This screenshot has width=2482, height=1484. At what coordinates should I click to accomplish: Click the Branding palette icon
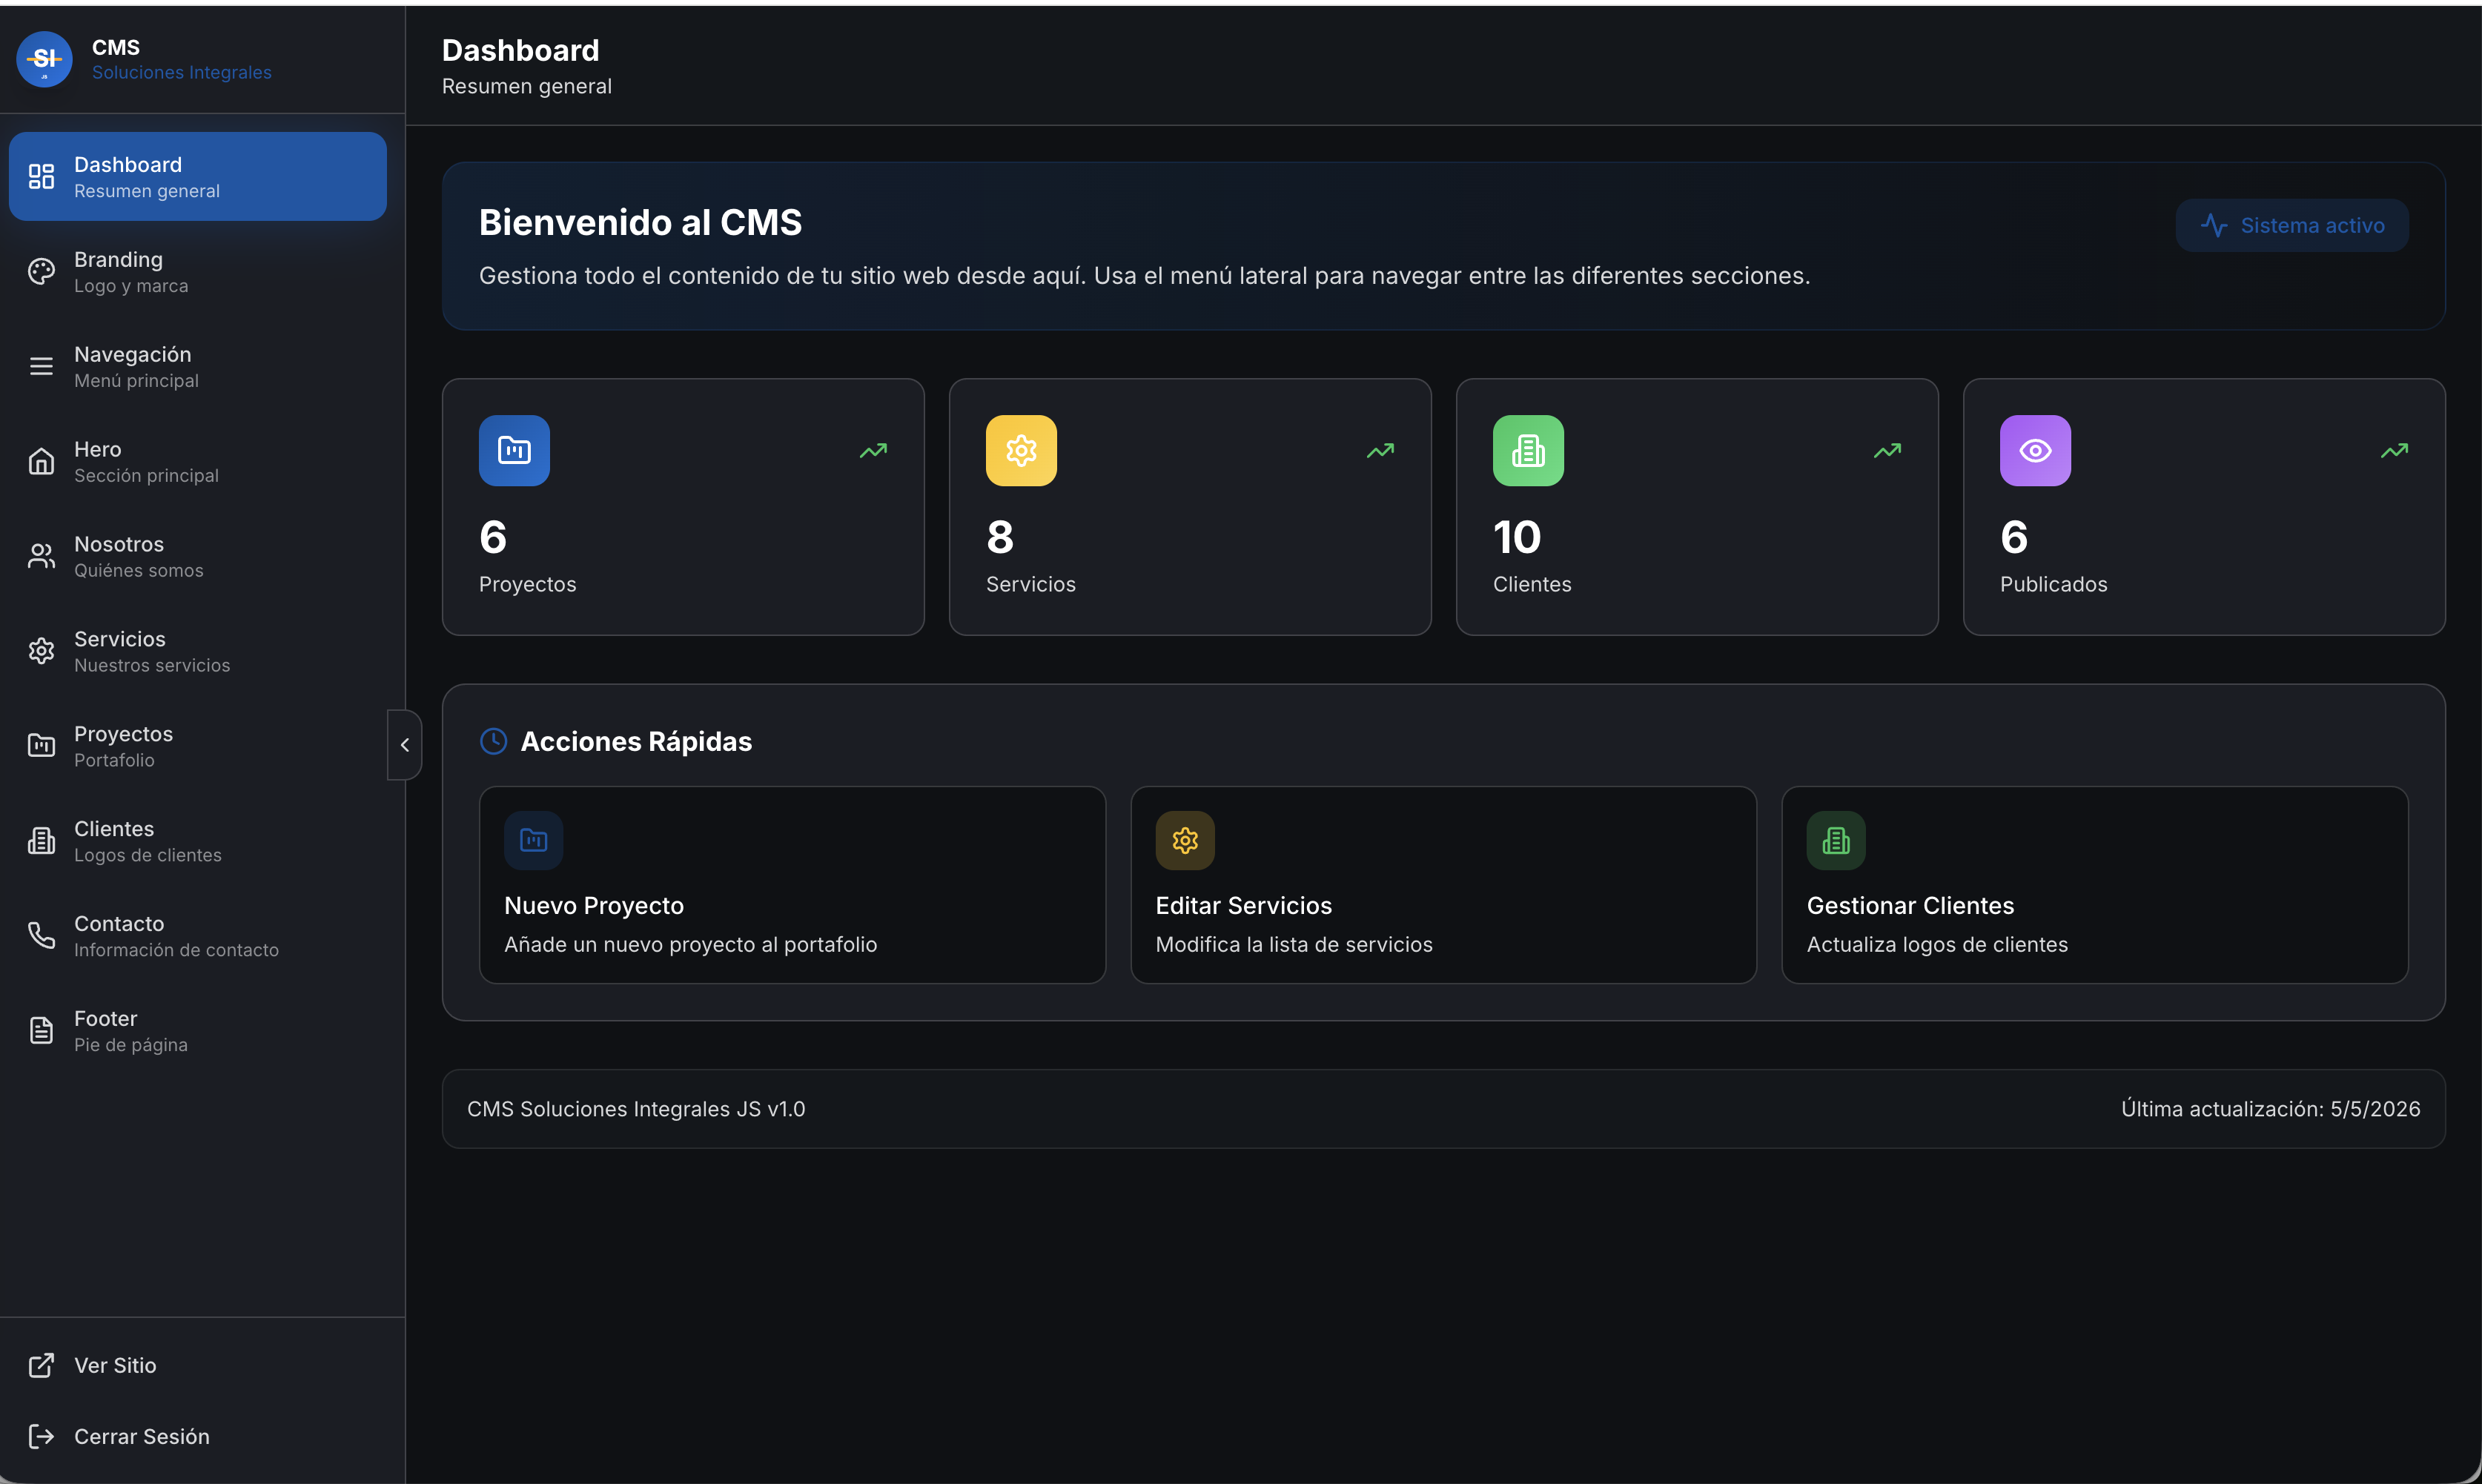pyautogui.click(x=41, y=272)
